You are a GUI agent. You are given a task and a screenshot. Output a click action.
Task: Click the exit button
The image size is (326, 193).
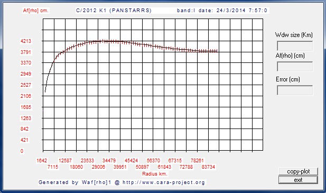click(298, 180)
